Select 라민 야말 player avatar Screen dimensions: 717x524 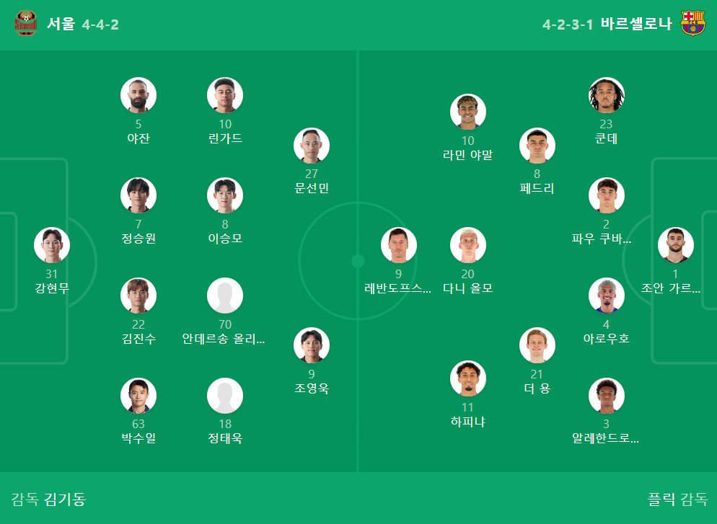(468, 112)
